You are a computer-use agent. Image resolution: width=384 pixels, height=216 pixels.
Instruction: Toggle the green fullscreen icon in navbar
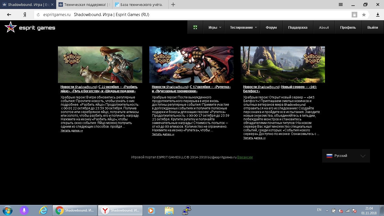click(195, 27)
